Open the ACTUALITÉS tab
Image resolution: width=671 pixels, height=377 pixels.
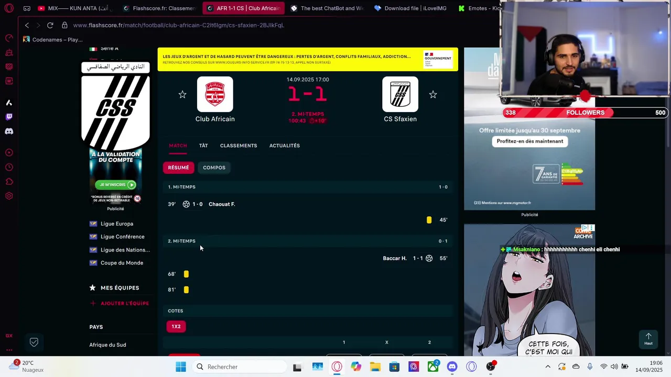coord(285,146)
